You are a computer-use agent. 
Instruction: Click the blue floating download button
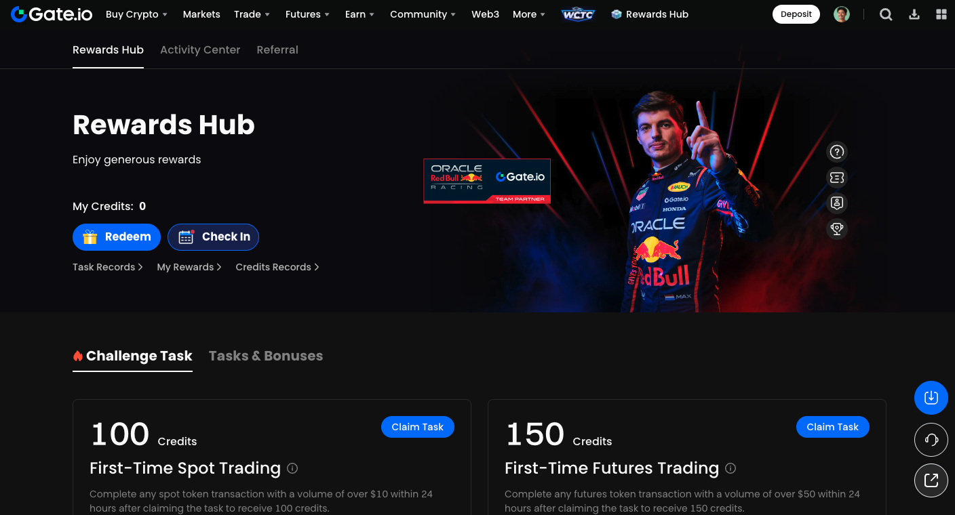tap(931, 398)
